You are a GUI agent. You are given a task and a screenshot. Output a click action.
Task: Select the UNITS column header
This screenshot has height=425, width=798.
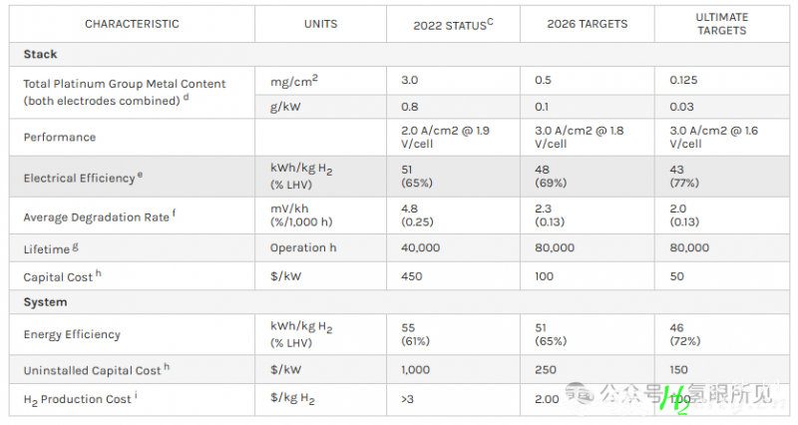320,24
